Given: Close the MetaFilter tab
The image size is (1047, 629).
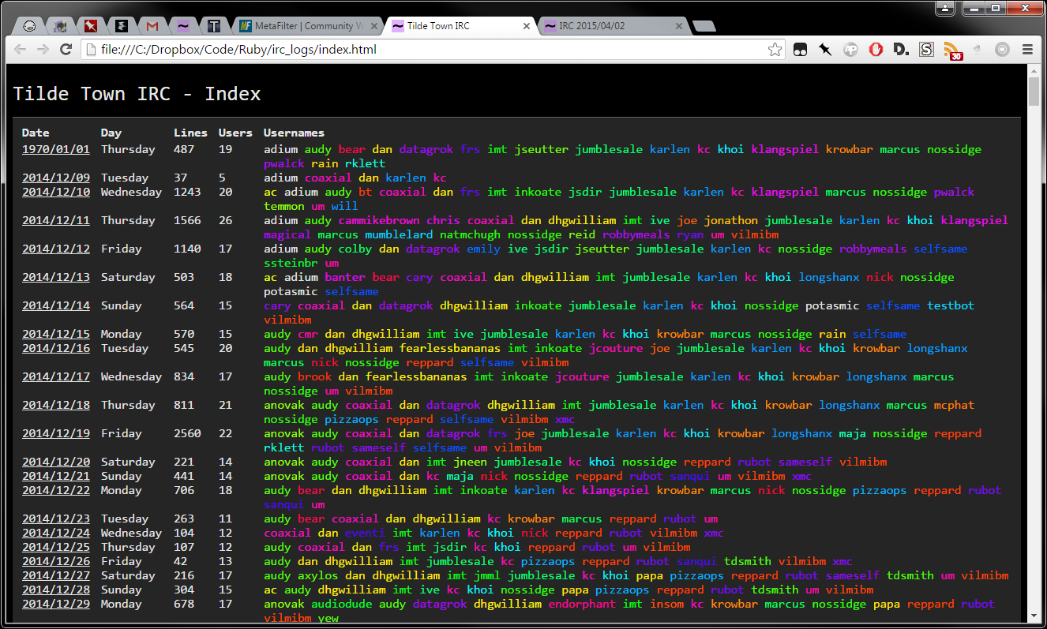Looking at the screenshot, I should click(374, 26).
